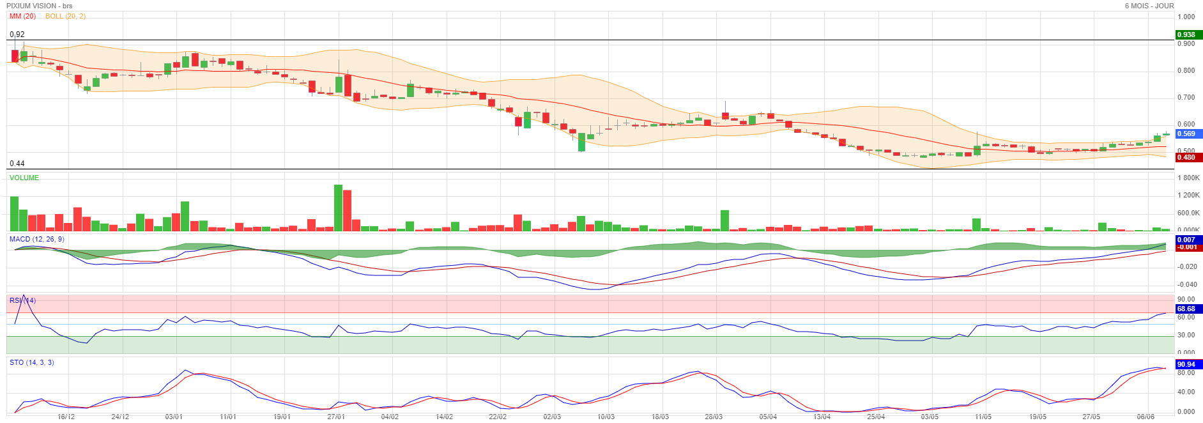Click the 27/01 date on time axis
1203x423 pixels.
(336, 417)
